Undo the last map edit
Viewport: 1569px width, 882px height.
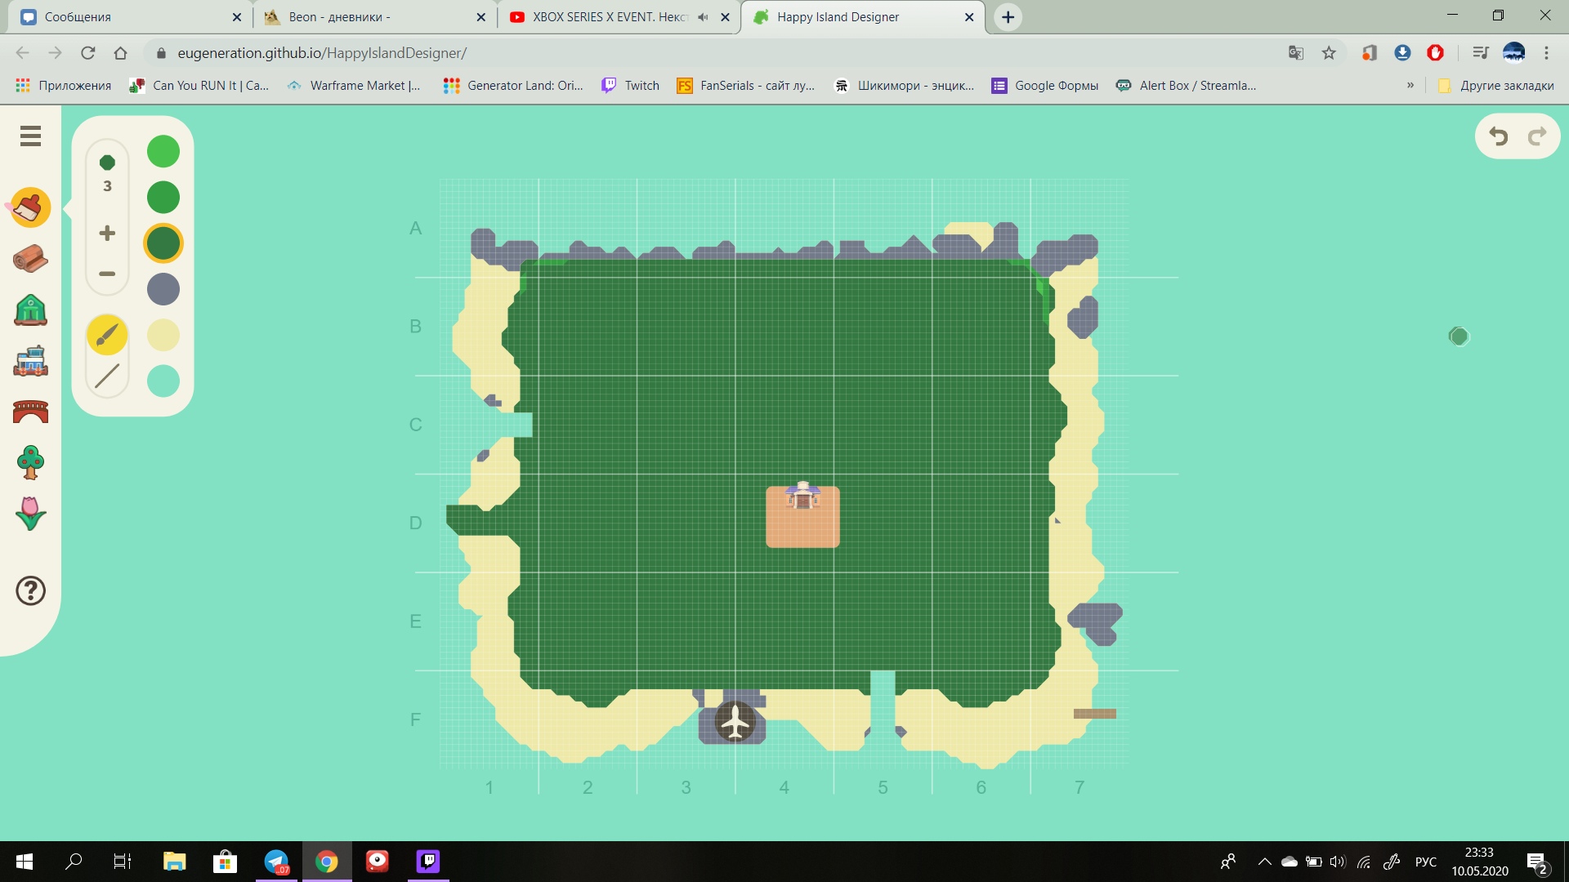coord(1498,136)
